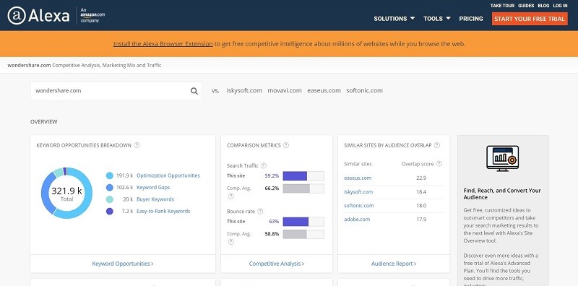Click the Buyer Keywords legend dot
578x286 pixels.
tap(110, 199)
